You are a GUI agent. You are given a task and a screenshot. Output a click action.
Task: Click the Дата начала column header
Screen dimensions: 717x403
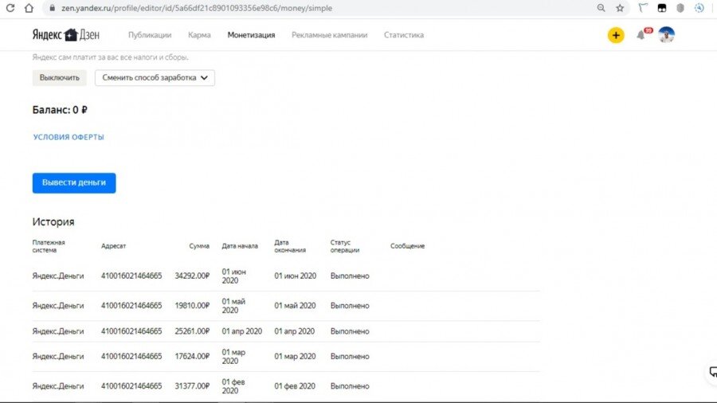pyautogui.click(x=240, y=246)
